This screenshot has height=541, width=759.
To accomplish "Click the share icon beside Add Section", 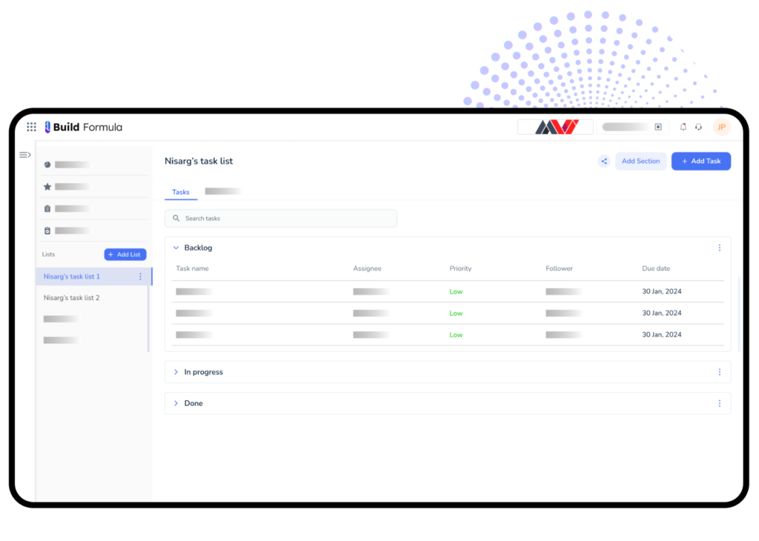I will pyautogui.click(x=603, y=161).
